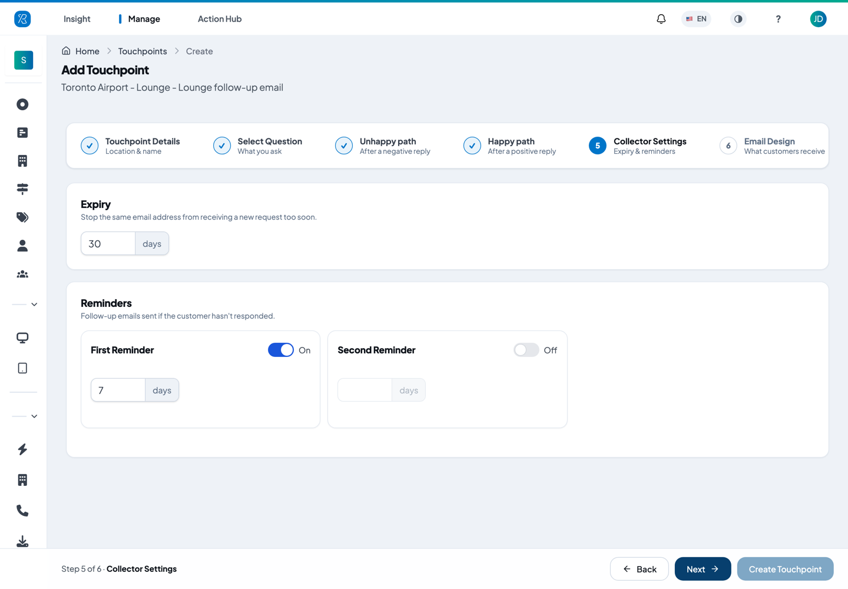Expand the second collapsed sidebar section chevron
This screenshot has width=848, height=589.
tap(34, 416)
